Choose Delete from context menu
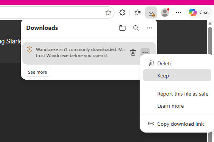 click(177, 63)
